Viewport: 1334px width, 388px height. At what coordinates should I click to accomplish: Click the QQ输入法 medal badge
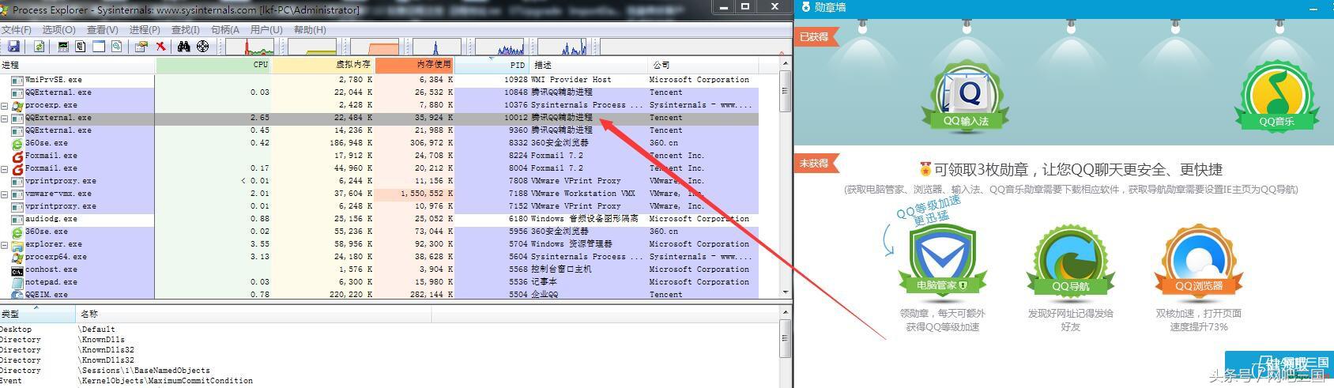pyautogui.click(x=966, y=98)
